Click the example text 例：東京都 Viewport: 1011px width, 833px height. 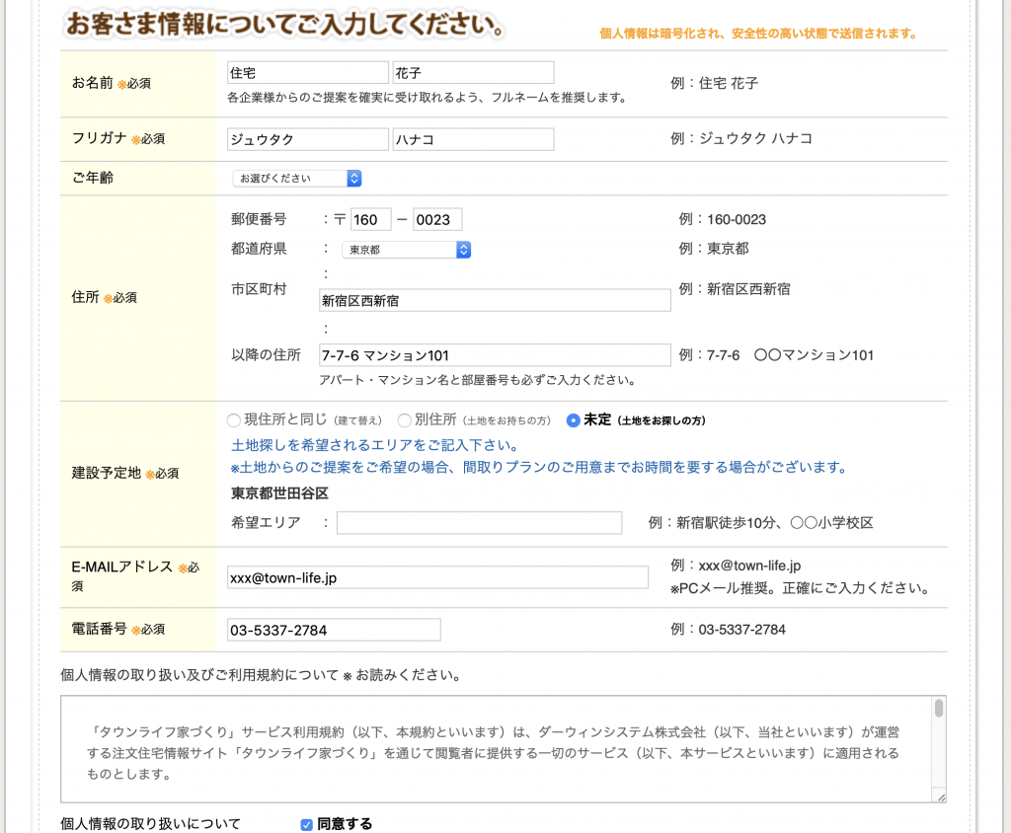coord(714,249)
